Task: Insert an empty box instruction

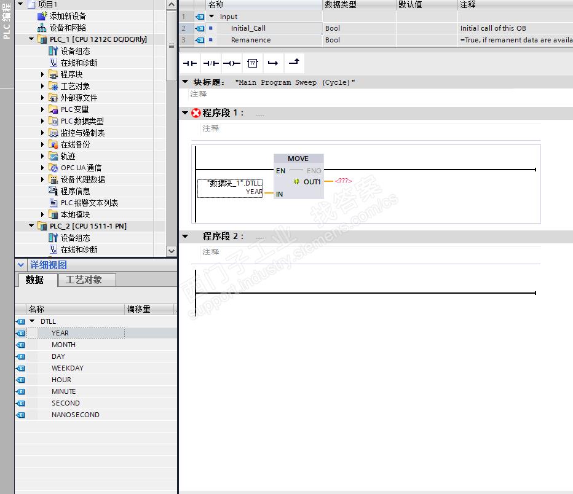Action: click(253, 63)
